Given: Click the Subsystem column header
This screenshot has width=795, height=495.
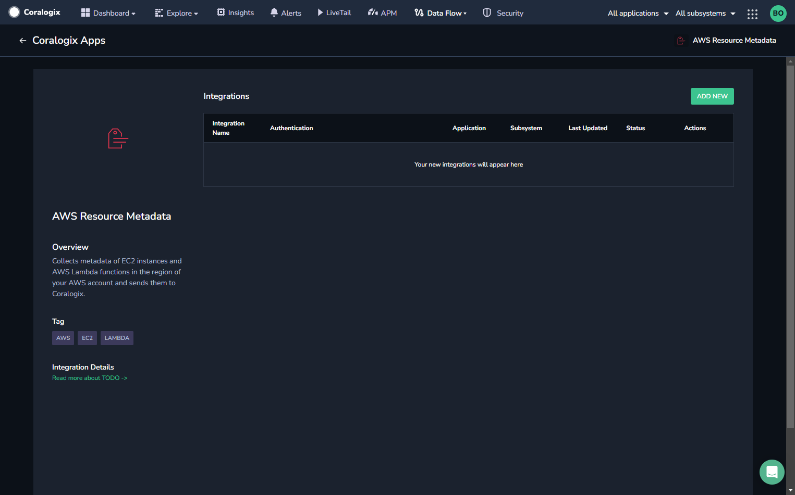Looking at the screenshot, I should tap(526, 128).
